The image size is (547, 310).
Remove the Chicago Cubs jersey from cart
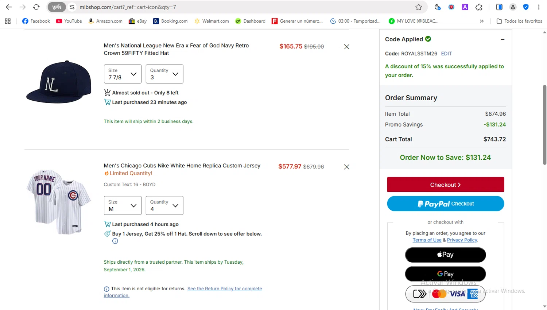tap(346, 167)
